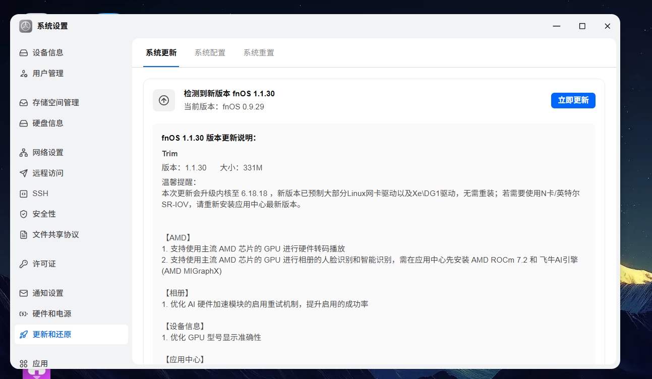The image size is (652, 379).
Task: Click the Trim label in release notes
Action: [170, 154]
